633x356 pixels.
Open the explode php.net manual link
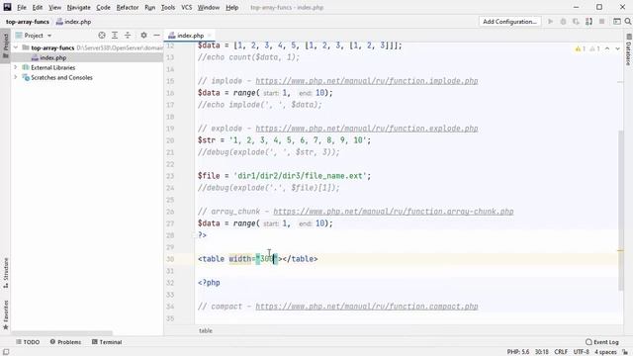tap(367, 129)
